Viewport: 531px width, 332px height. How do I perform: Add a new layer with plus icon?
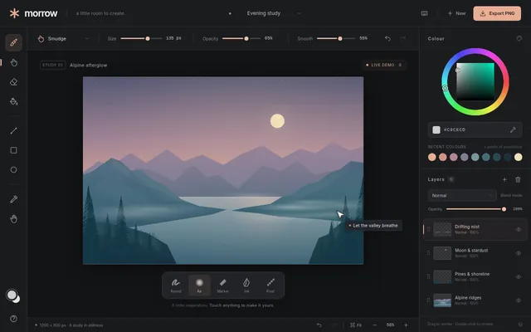pyautogui.click(x=504, y=179)
